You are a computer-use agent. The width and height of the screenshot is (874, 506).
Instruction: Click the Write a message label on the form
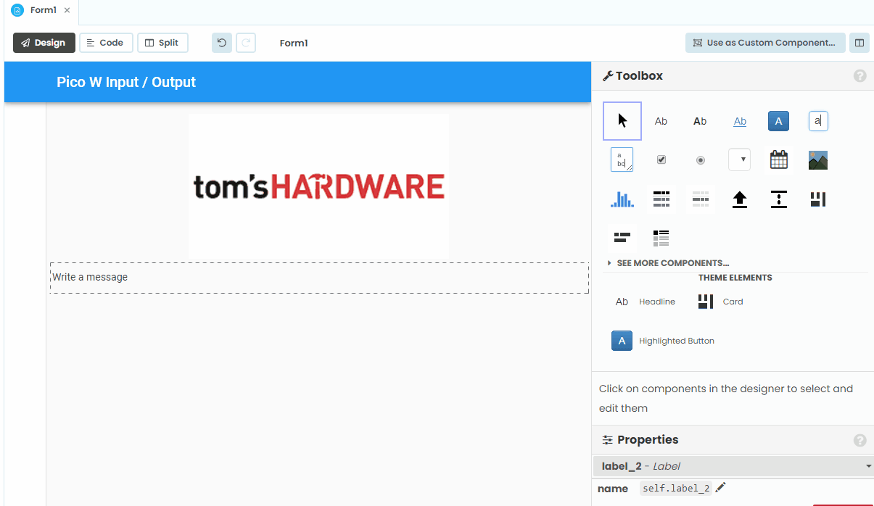click(89, 277)
